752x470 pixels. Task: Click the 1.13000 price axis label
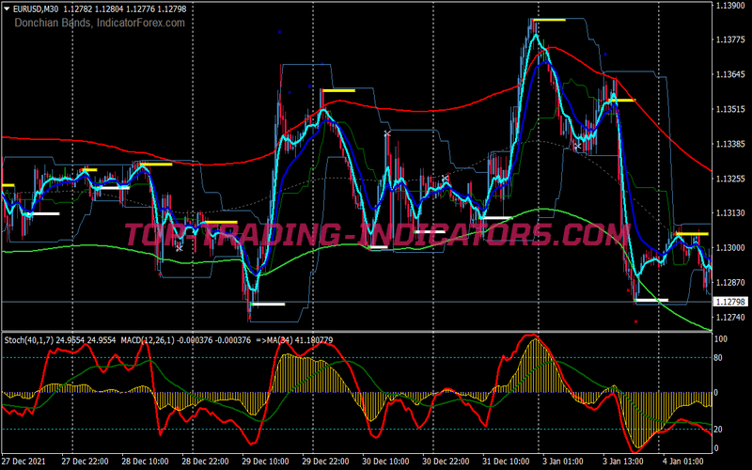point(729,248)
